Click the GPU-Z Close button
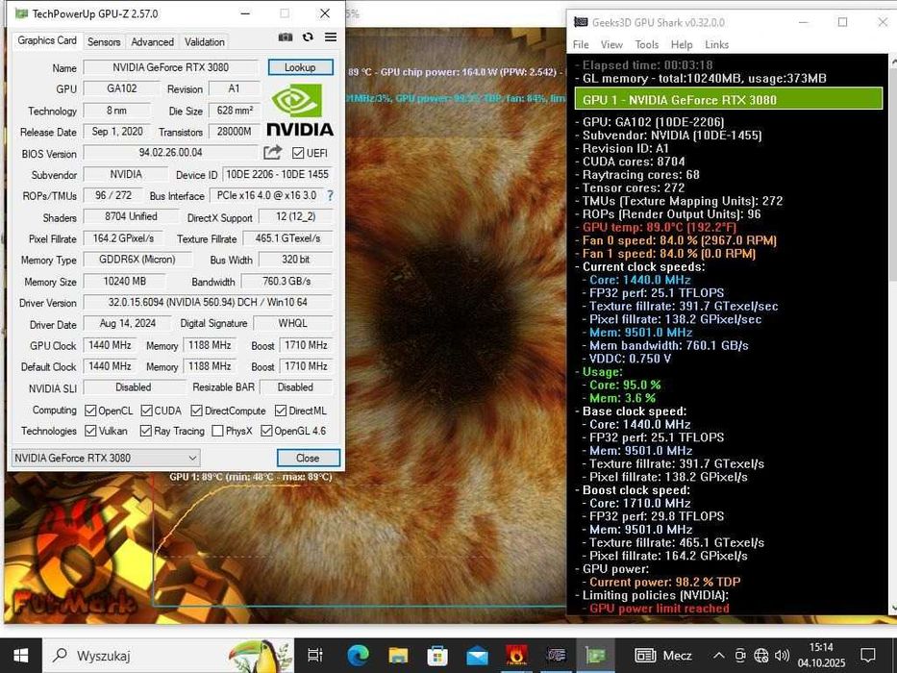Screen dimensions: 897x673 [308, 458]
